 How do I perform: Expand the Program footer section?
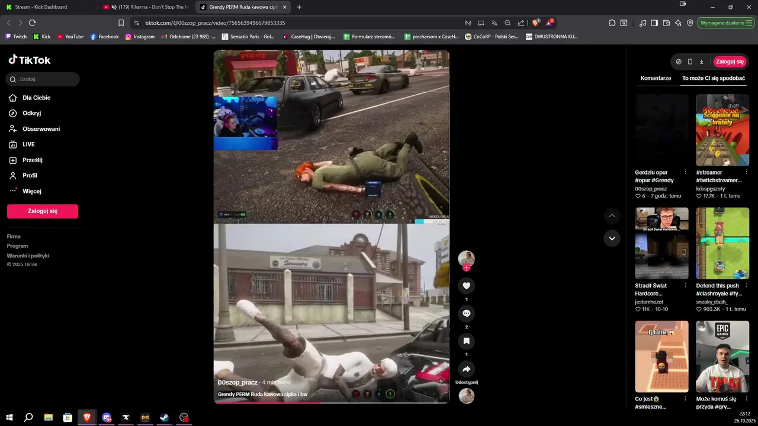[x=17, y=246]
